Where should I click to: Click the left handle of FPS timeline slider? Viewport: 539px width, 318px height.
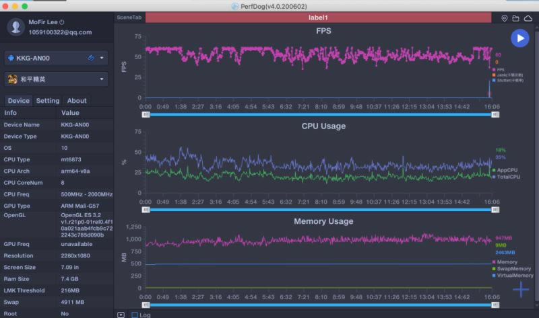(146, 114)
